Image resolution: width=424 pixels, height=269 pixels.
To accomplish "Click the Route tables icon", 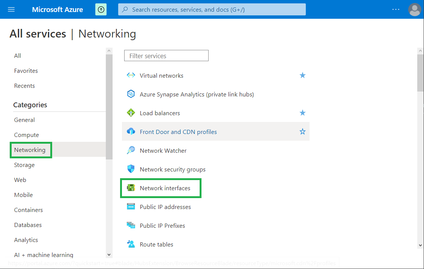I will pos(131,244).
